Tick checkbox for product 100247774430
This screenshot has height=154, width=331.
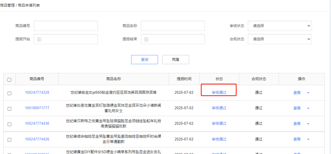(x=9, y=124)
